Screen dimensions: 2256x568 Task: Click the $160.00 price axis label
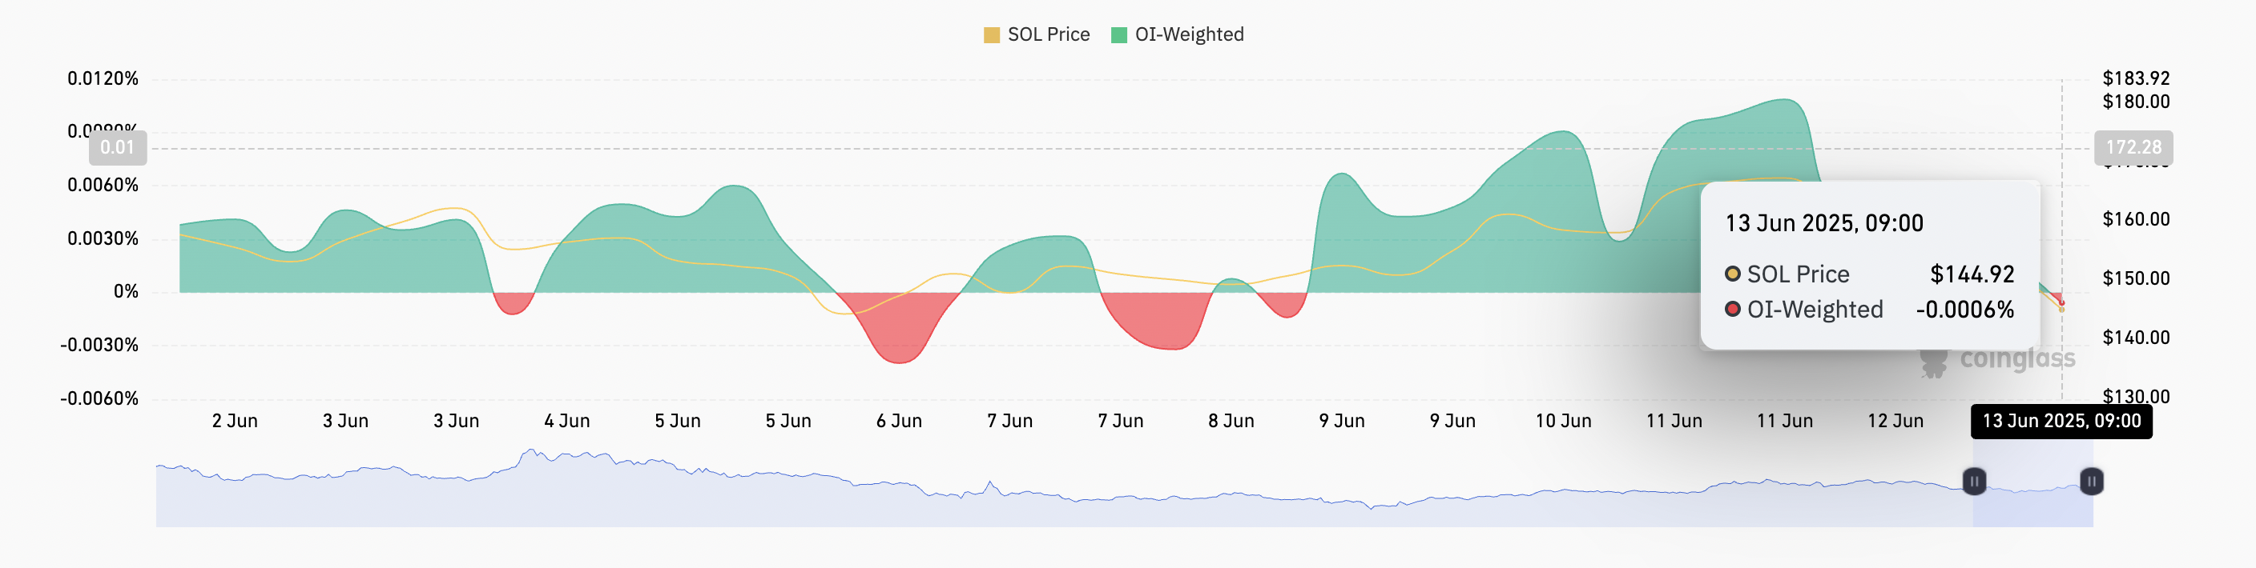coord(2135,218)
